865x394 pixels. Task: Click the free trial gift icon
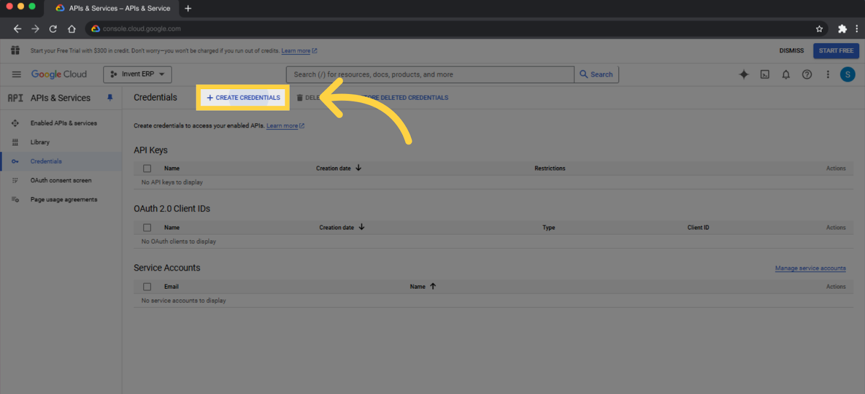pyautogui.click(x=15, y=50)
